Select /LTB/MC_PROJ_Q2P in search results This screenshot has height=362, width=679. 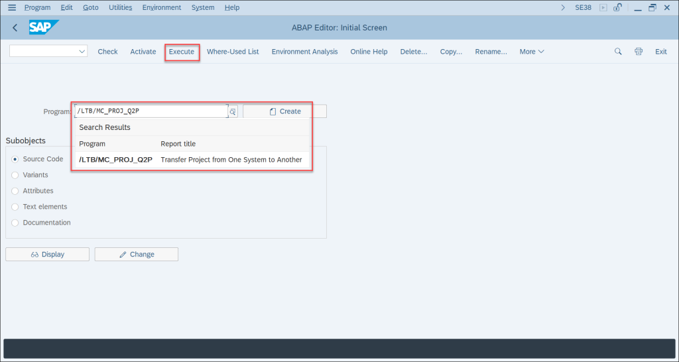pos(115,160)
